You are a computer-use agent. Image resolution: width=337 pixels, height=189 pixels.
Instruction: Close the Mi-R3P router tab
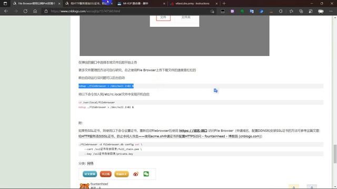coord(164,4)
